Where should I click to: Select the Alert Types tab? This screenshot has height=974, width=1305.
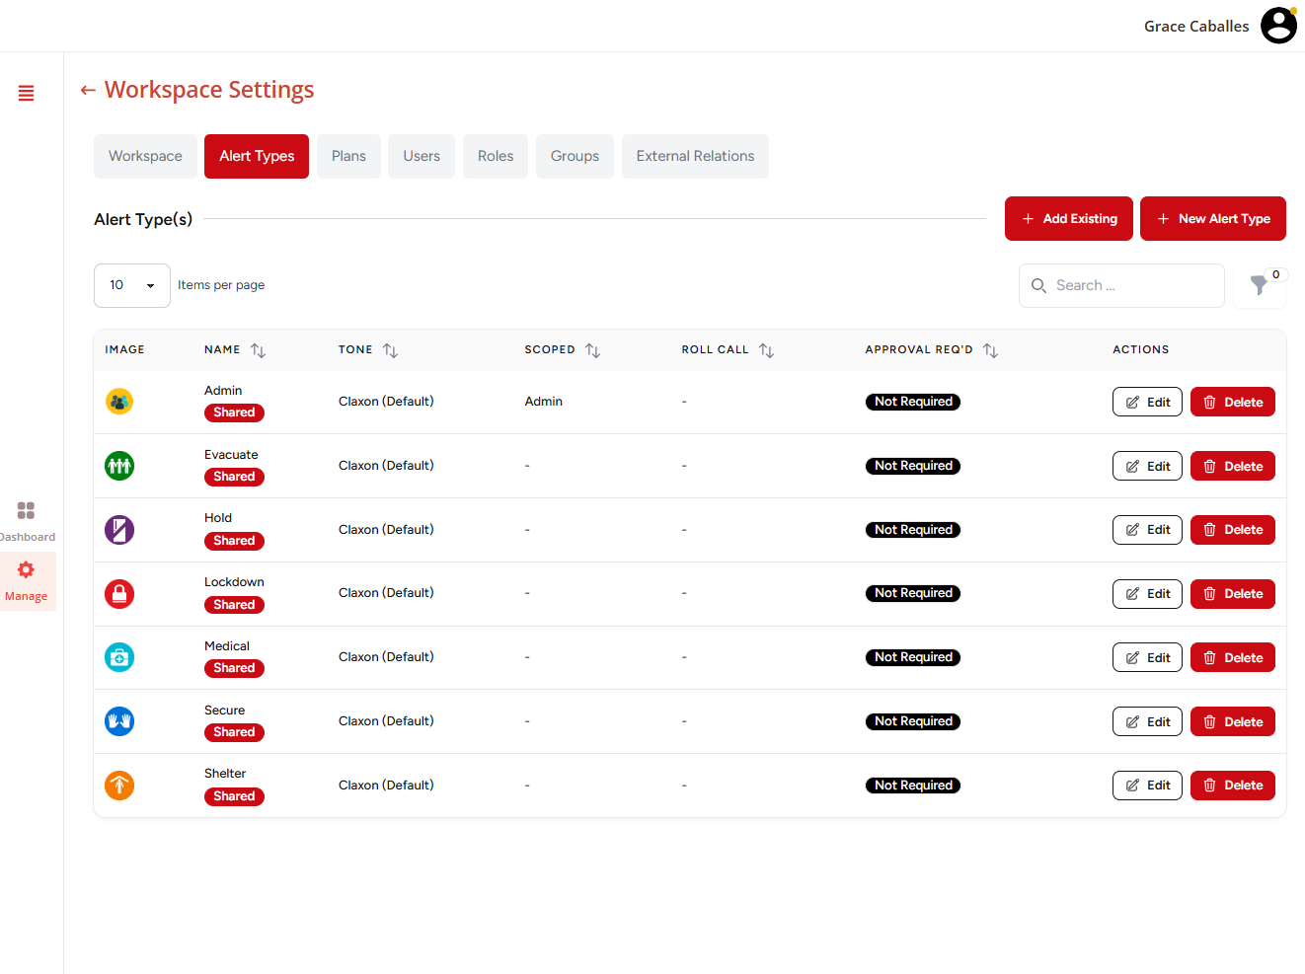pos(257,156)
